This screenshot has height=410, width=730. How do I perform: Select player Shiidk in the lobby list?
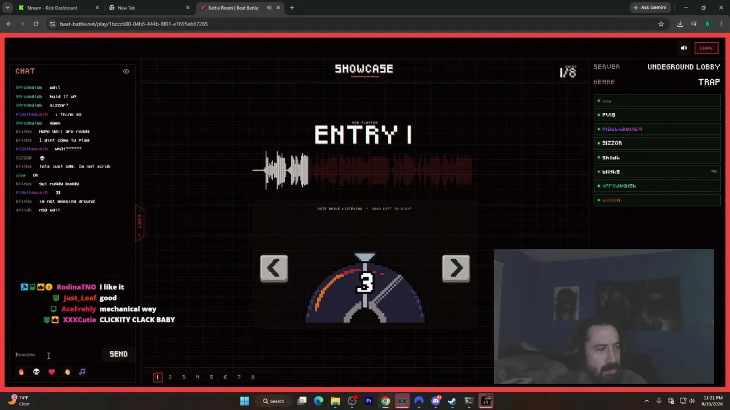point(657,158)
